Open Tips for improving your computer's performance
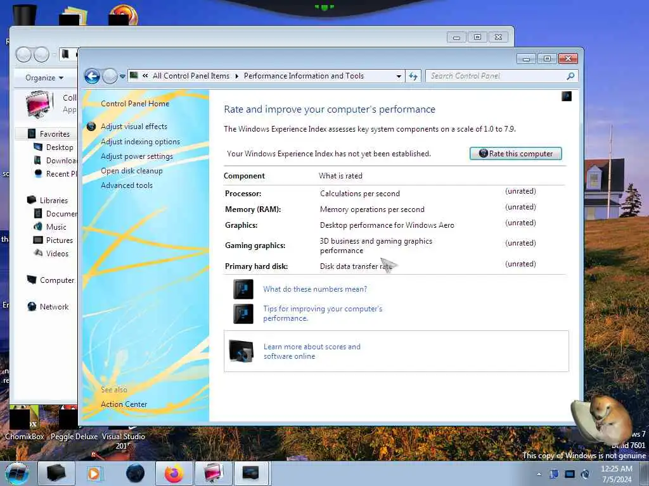 point(323,314)
